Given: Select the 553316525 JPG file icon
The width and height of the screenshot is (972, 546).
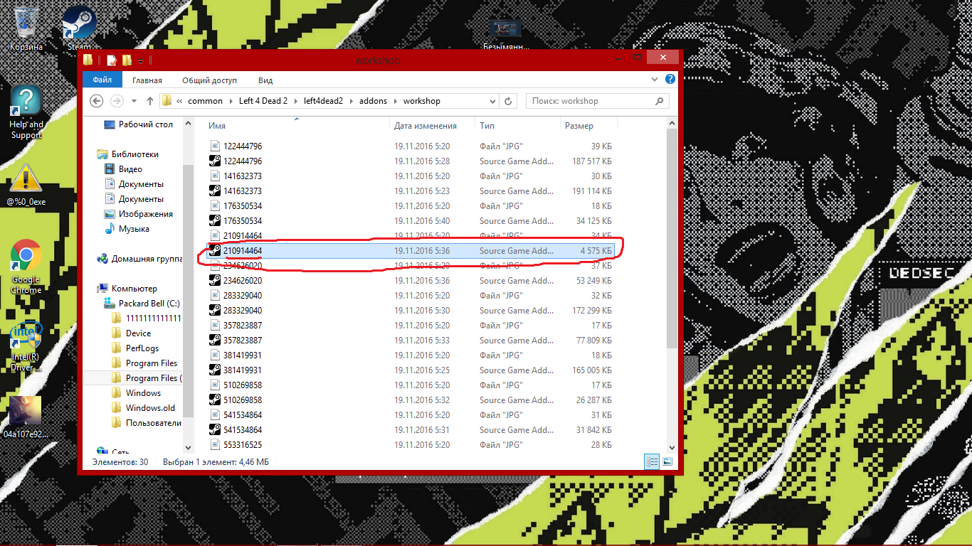Looking at the screenshot, I should pos(215,445).
